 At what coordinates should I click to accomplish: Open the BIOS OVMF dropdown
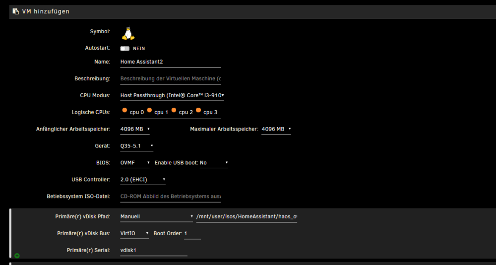[135, 163]
